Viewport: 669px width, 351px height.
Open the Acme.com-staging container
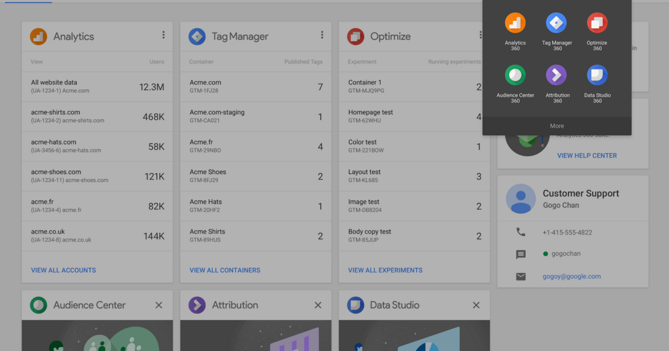pos(256,116)
